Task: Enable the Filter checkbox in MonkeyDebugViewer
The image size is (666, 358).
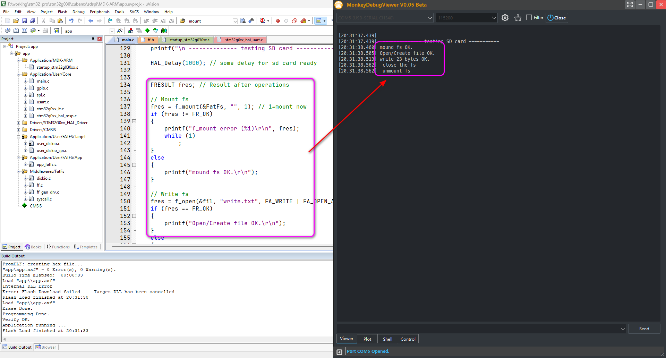Action: [529, 17]
